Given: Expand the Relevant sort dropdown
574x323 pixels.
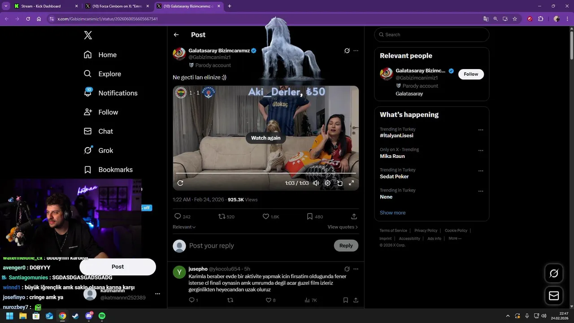Looking at the screenshot, I should pos(184,227).
